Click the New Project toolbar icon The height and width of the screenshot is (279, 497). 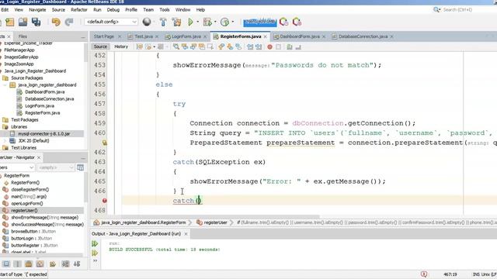point(10,22)
